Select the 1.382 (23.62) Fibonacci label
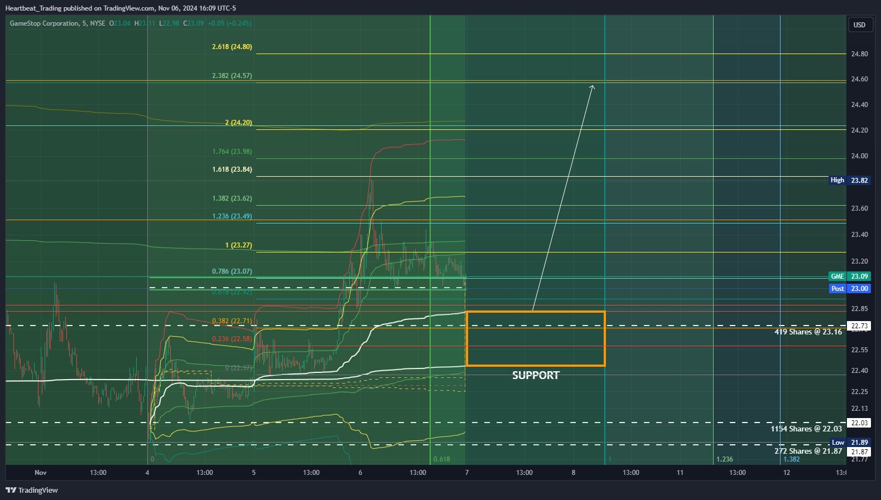Screen dimensions: 881x500 [232, 198]
